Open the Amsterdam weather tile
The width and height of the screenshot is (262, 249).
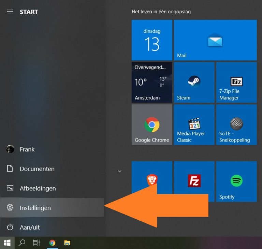pyautogui.click(x=152, y=83)
